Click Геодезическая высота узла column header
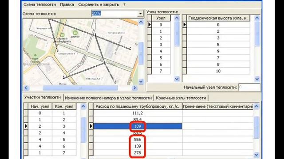The image size is (284, 159). coord(218,18)
